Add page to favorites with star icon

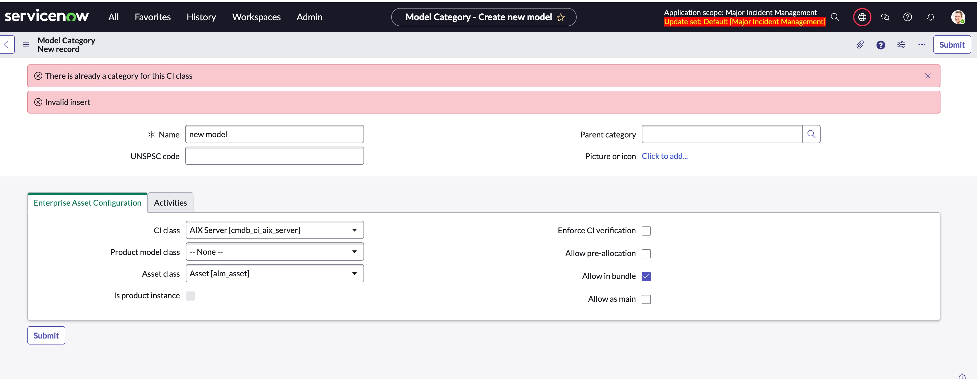coord(561,17)
